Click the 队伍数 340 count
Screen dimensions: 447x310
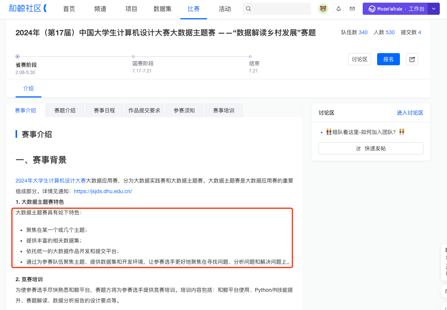pos(354,33)
